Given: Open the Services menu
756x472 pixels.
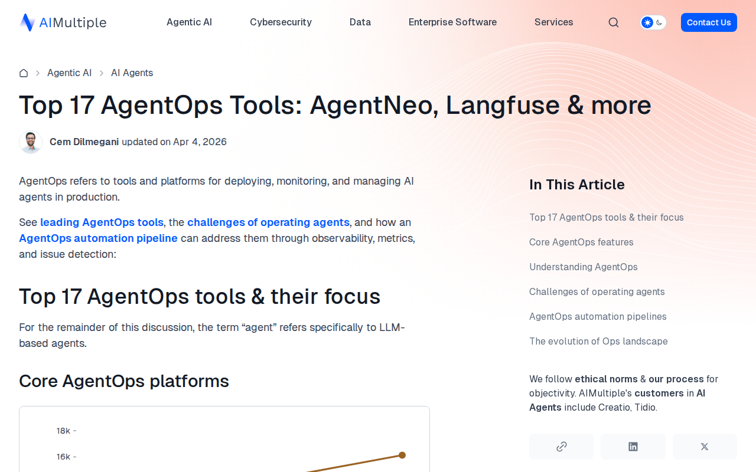Looking at the screenshot, I should pyautogui.click(x=554, y=22).
